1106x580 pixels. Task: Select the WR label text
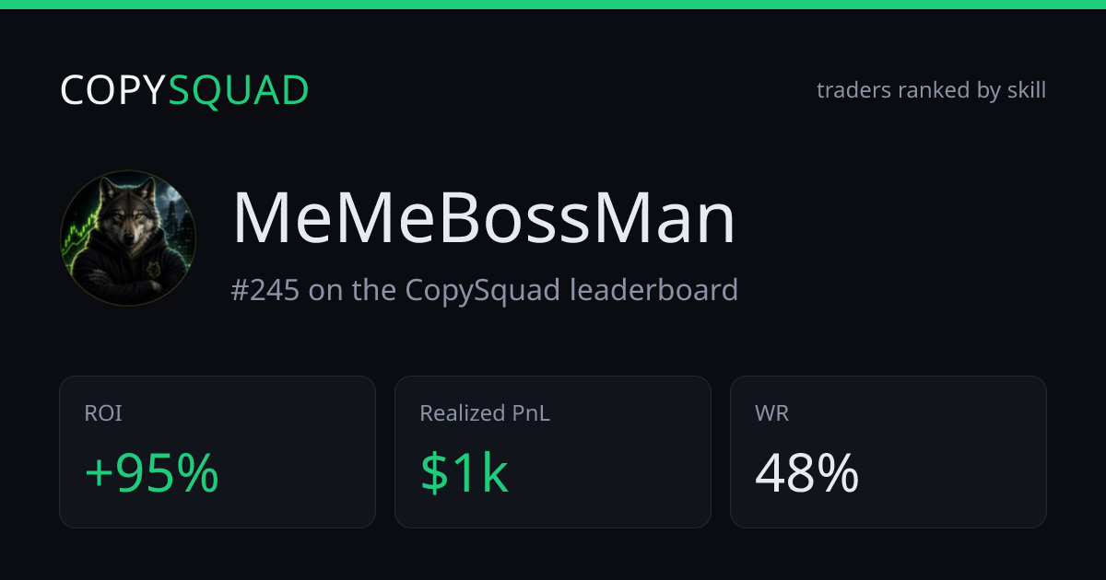[772, 413]
